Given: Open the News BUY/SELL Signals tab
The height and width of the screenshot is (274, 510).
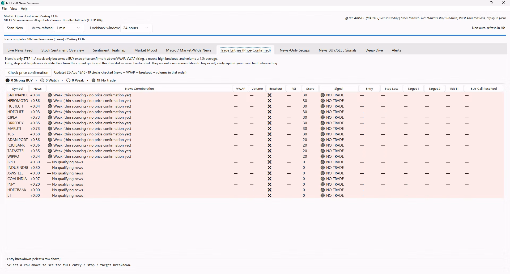Looking at the screenshot, I should (x=338, y=50).
